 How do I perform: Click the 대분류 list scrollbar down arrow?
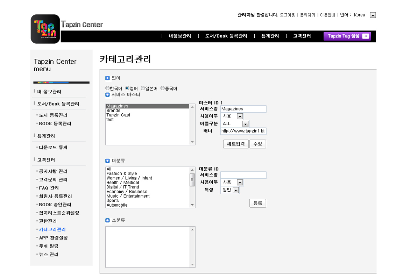[192, 205]
